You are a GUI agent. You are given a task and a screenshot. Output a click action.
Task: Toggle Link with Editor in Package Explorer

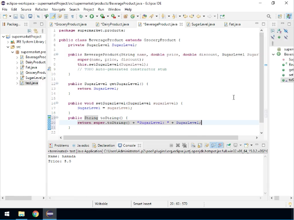click(x=35, y=31)
